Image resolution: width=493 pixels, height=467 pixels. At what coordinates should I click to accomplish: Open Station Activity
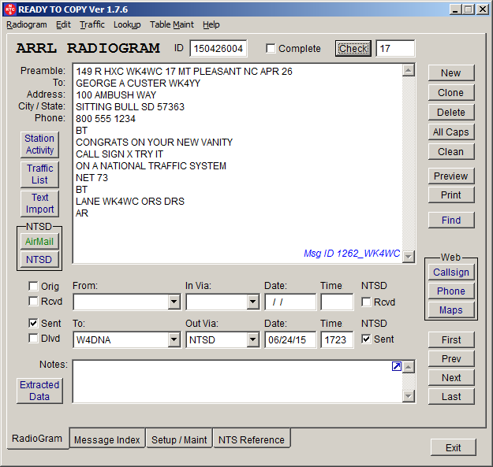39,144
